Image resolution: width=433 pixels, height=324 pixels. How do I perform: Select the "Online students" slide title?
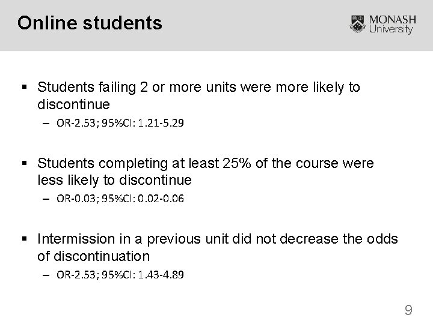[90, 23]
